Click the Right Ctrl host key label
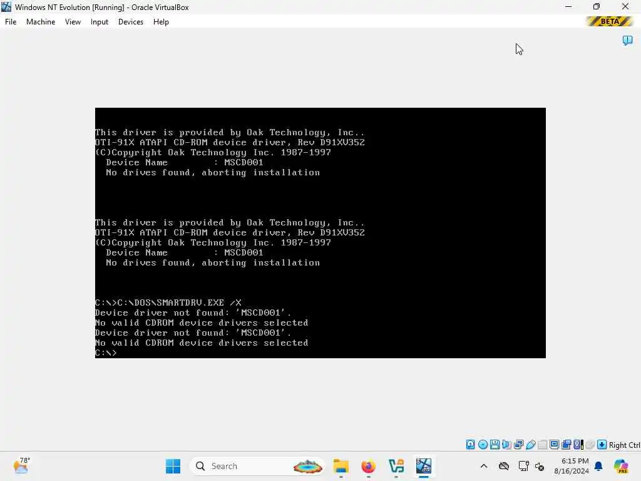641x481 pixels. point(624,445)
